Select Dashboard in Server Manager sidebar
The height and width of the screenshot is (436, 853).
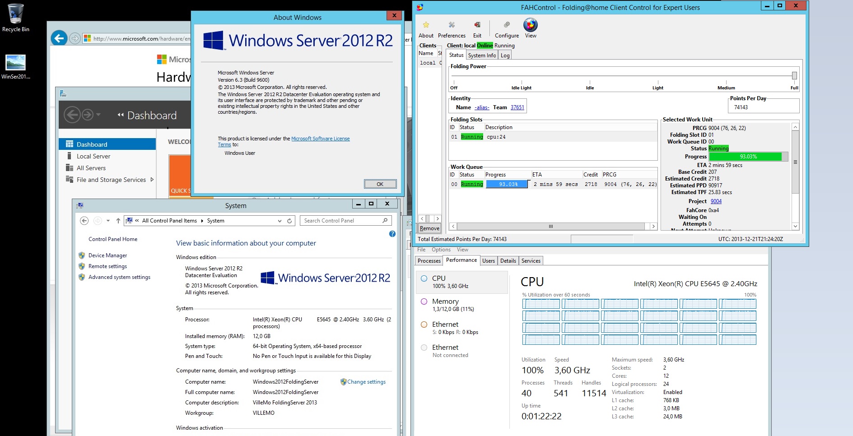click(107, 144)
